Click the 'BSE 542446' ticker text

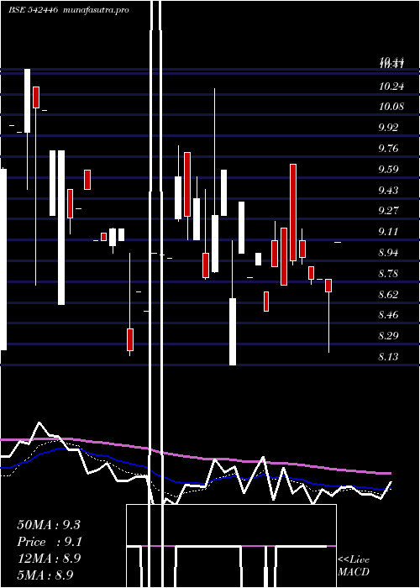33,10
